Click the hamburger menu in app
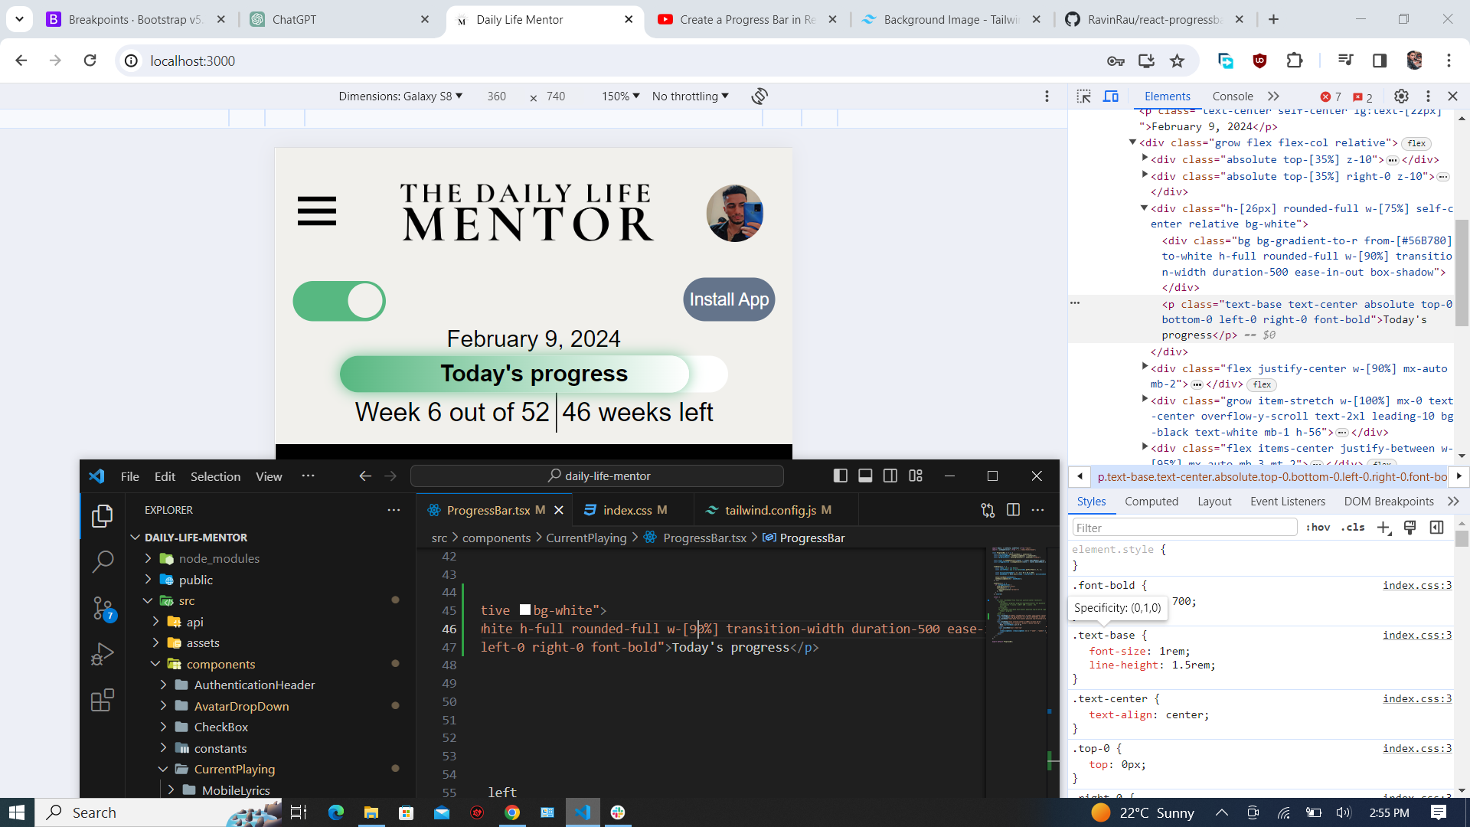The image size is (1470, 827). 317,211
